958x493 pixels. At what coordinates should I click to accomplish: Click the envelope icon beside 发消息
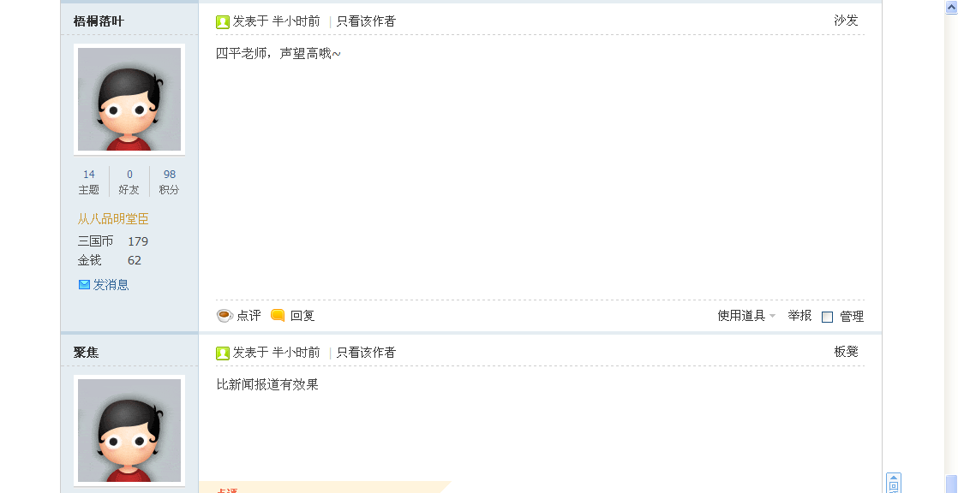click(84, 284)
